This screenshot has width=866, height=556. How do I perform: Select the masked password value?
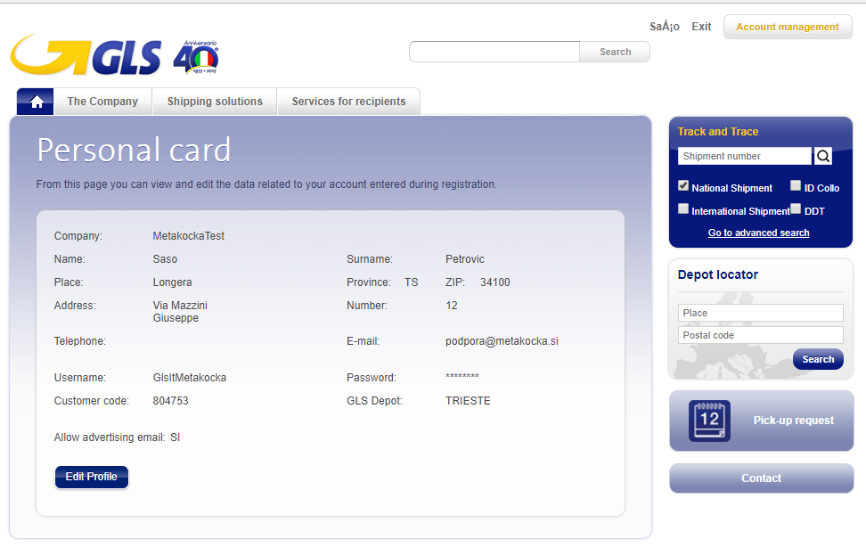tap(462, 377)
